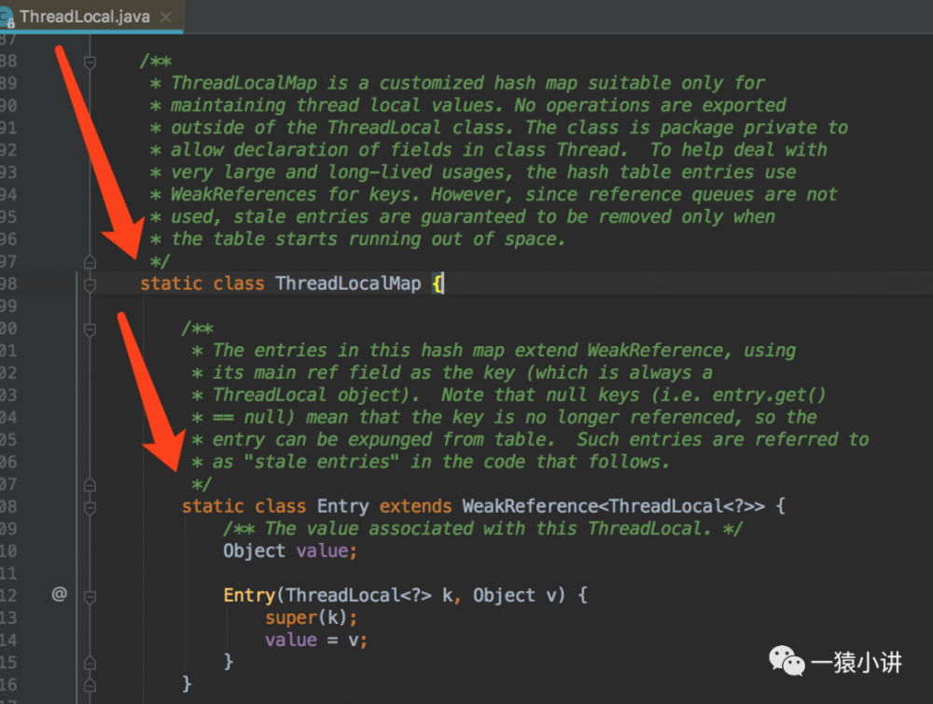The width and height of the screenshot is (933, 704).
Task: Click 'ThreadLocal<?> k' constructor parameter
Action: point(369,596)
